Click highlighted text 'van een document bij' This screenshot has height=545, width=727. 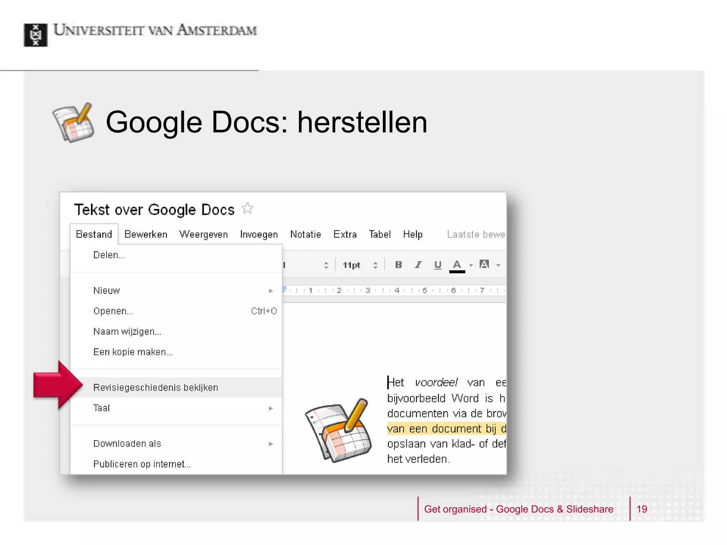[x=442, y=429]
